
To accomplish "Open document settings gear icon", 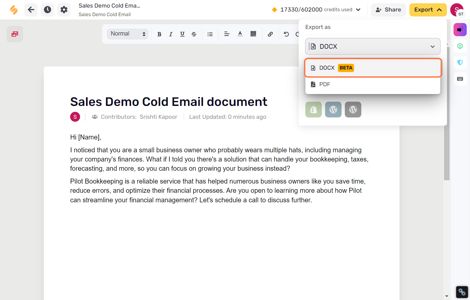I will (x=64, y=10).
